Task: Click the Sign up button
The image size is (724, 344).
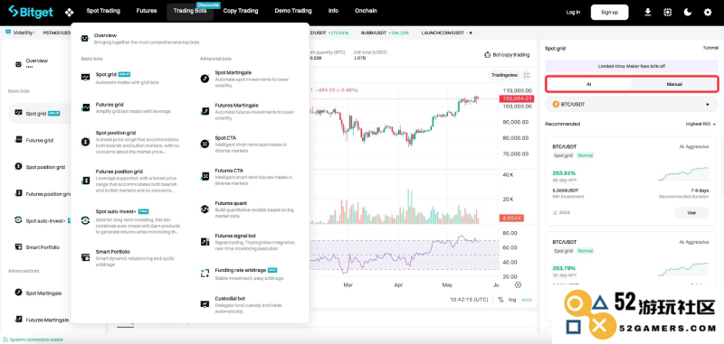Action: click(x=609, y=13)
